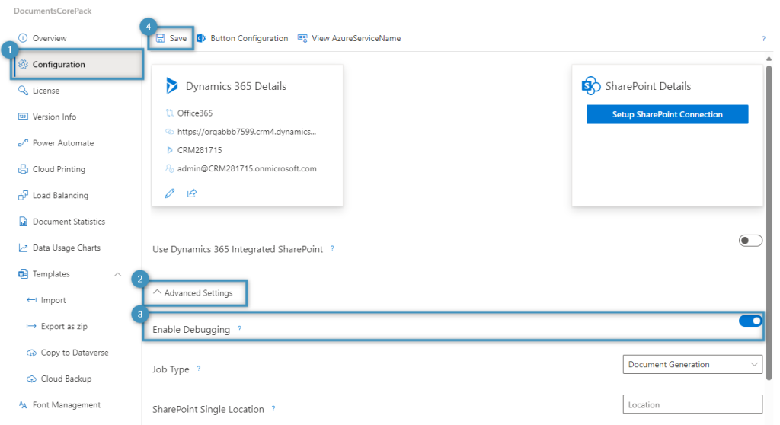Open Document Statistics page
Image resolution: width=780 pixels, height=425 pixels.
[x=69, y=222]
